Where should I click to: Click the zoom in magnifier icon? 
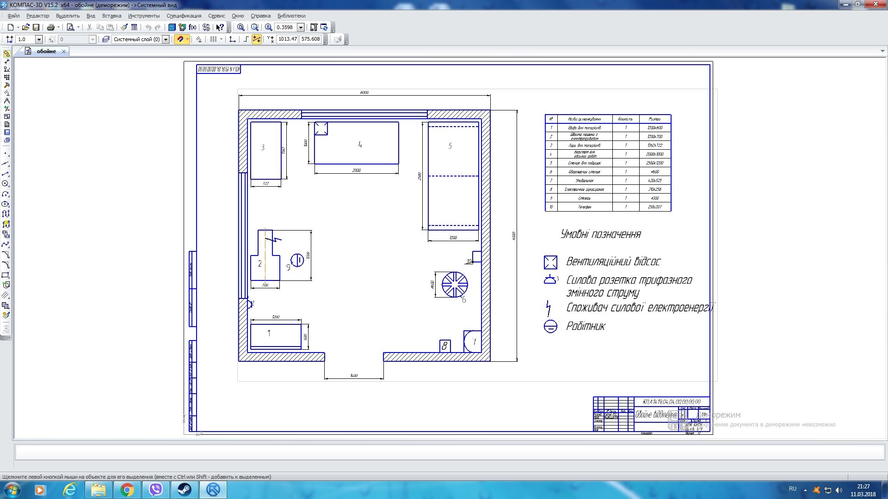coord(268,27)
